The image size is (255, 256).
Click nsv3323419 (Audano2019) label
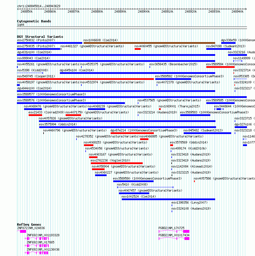point(191,160)
